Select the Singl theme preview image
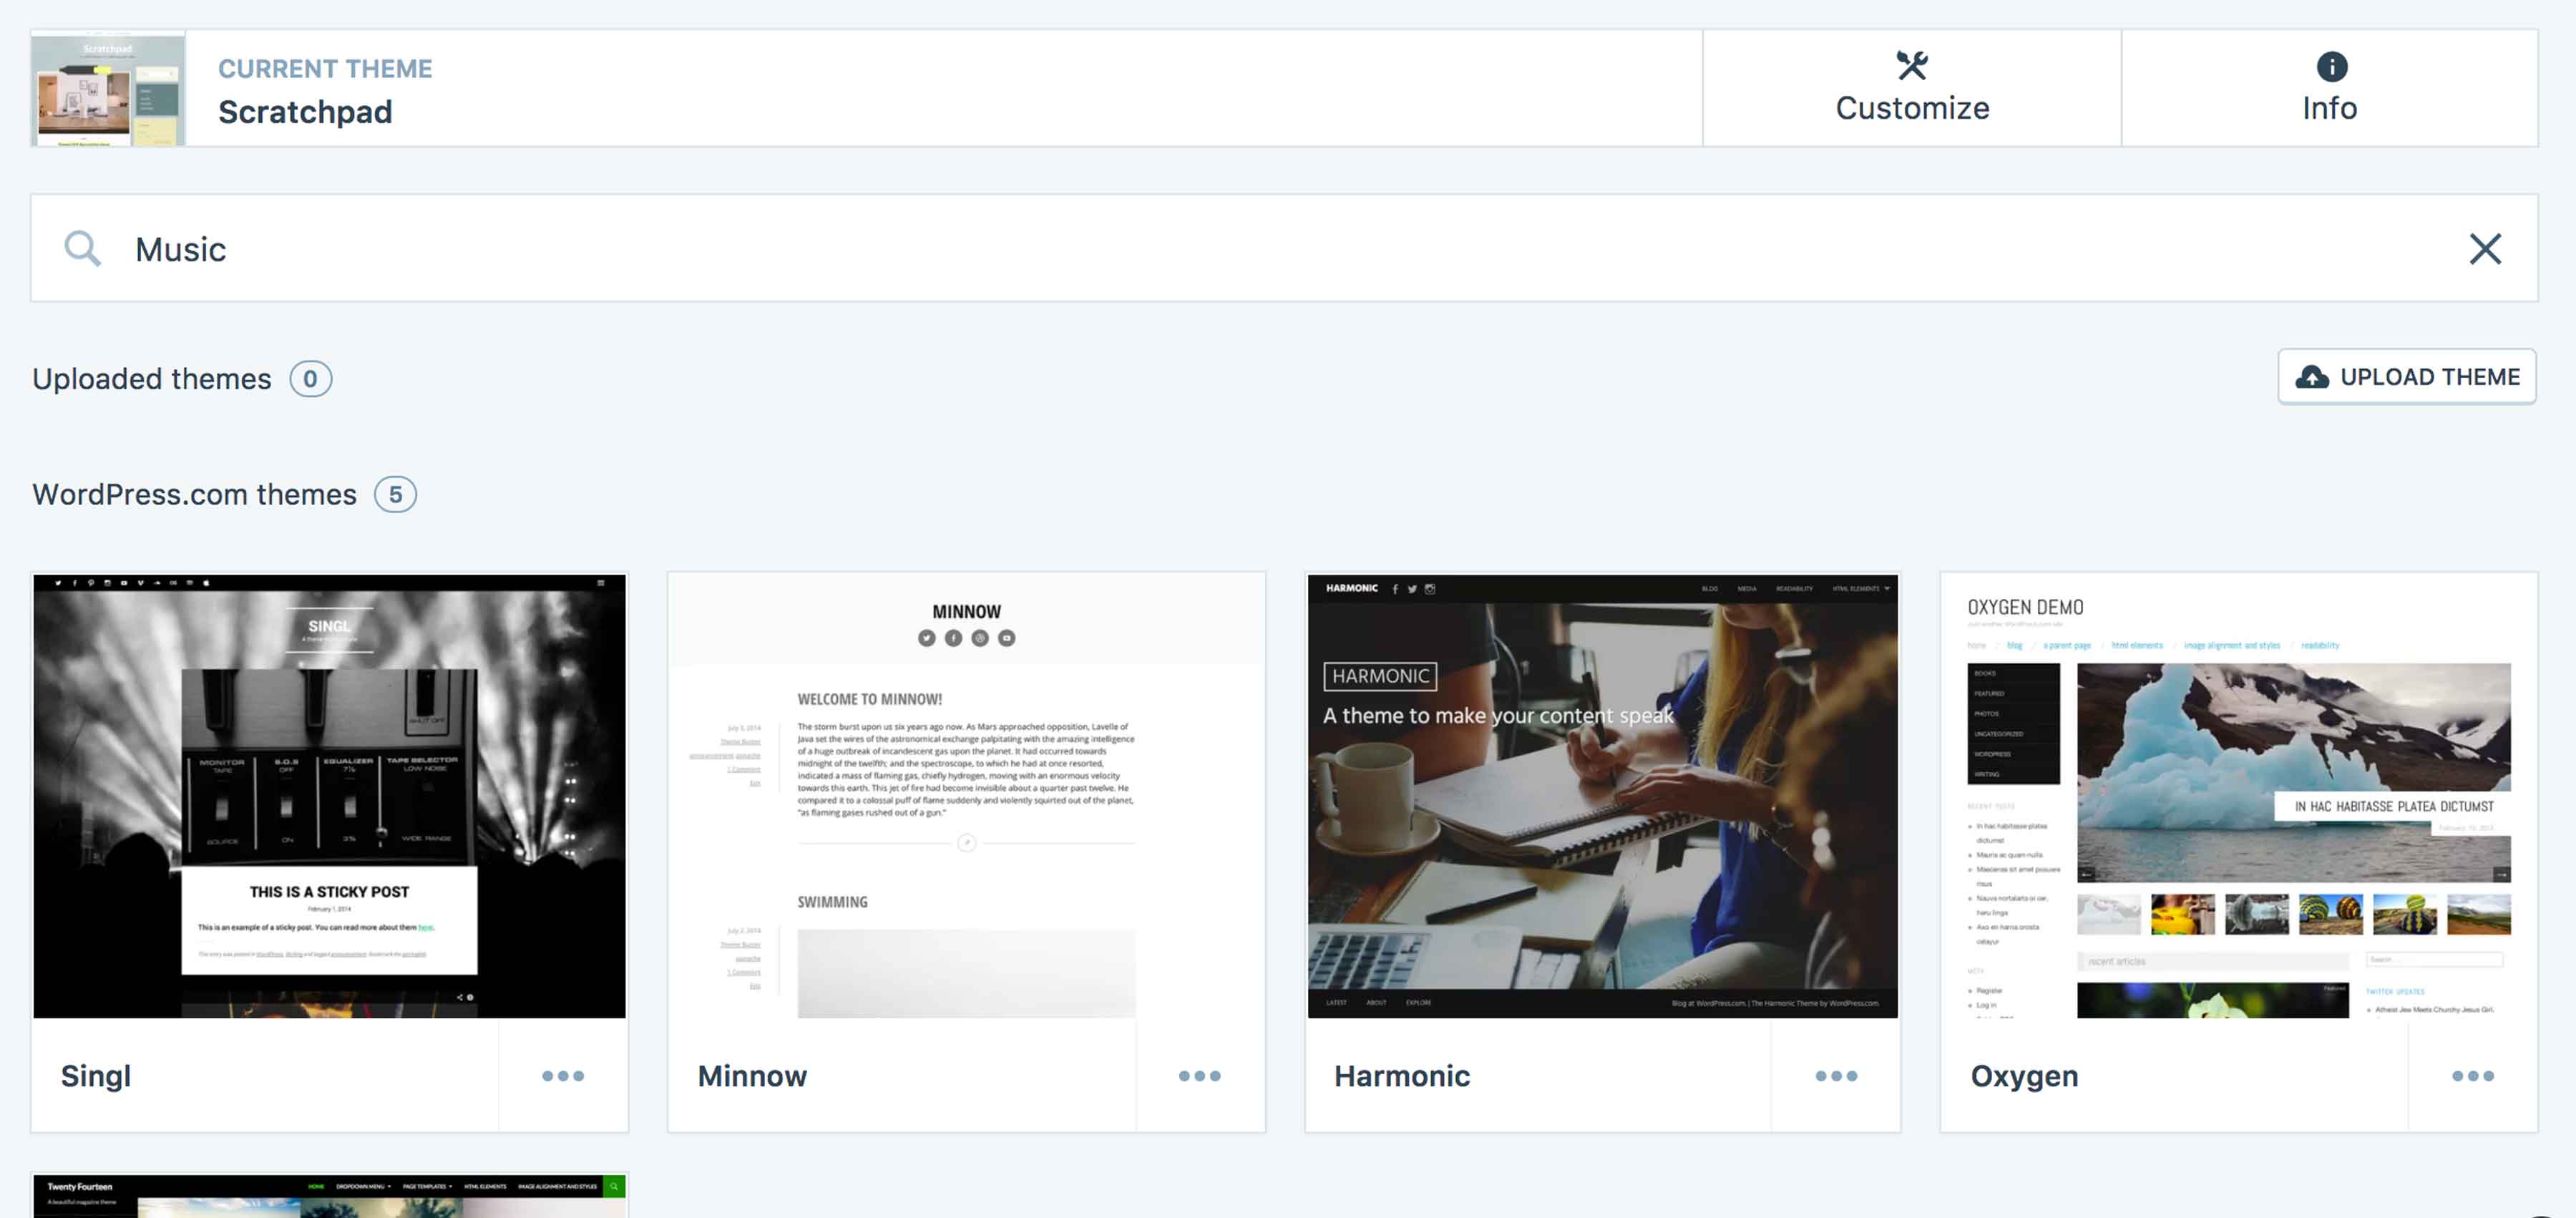This screenshot has width=2576, height=1218. 329,796
